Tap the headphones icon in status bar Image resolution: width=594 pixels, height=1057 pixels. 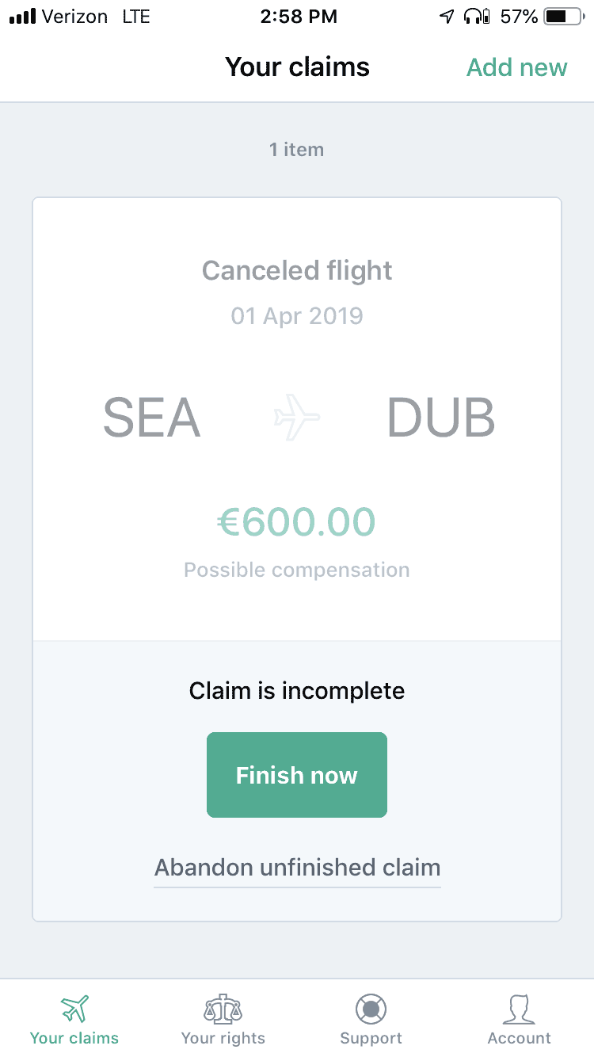pos(477,16)
